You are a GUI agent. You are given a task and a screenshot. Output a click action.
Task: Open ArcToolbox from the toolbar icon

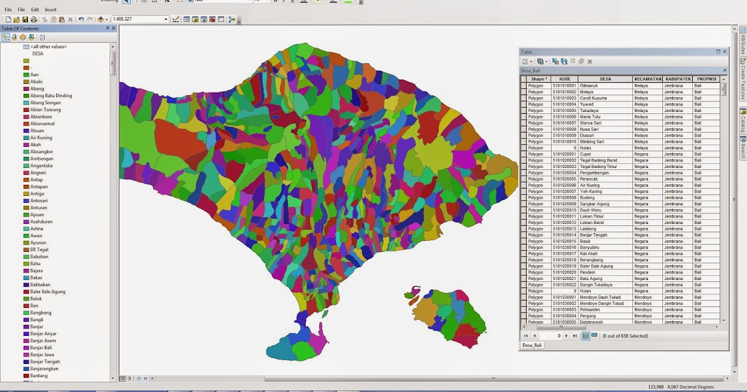point(212,19)
